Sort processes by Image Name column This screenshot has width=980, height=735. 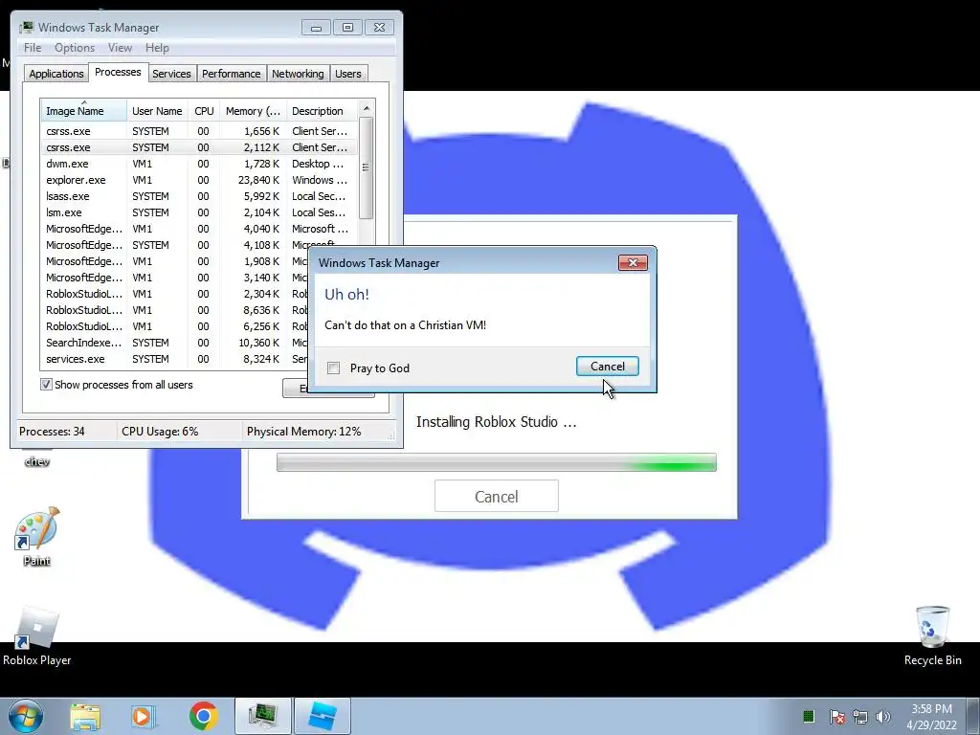pyautogui.click(x=84, y=111)
